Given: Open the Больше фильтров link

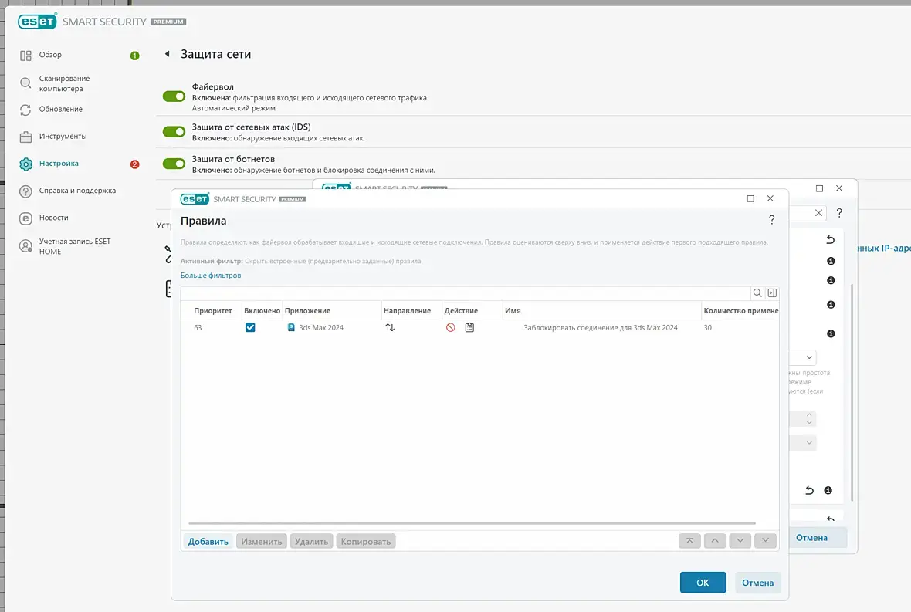Looking at the screenshot, I should tap(210, 276).
